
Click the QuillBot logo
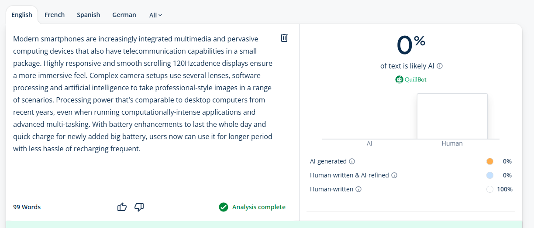410,79
